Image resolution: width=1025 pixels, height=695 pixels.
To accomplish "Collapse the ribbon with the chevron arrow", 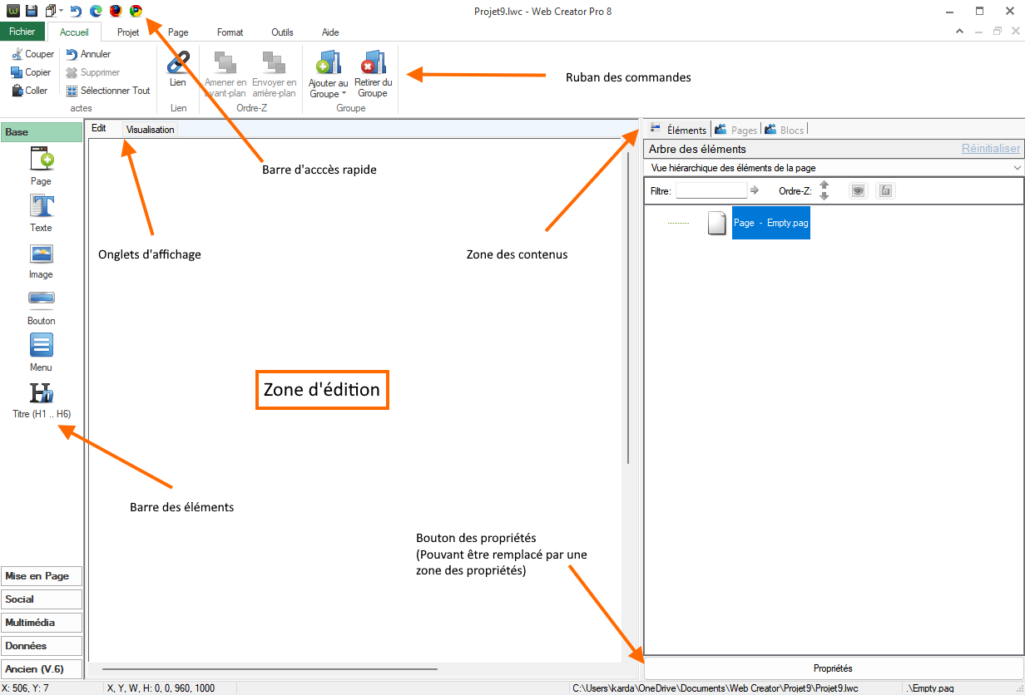I will [959, 31].
